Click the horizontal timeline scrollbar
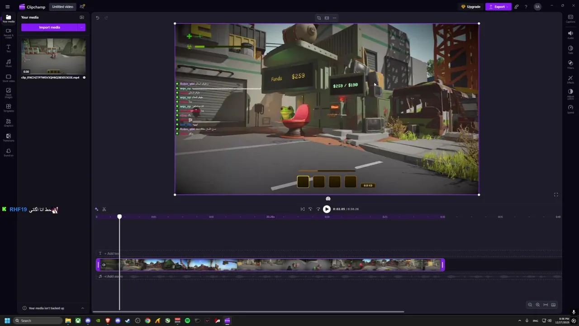The image size is (579, 326). pos(248,312)
